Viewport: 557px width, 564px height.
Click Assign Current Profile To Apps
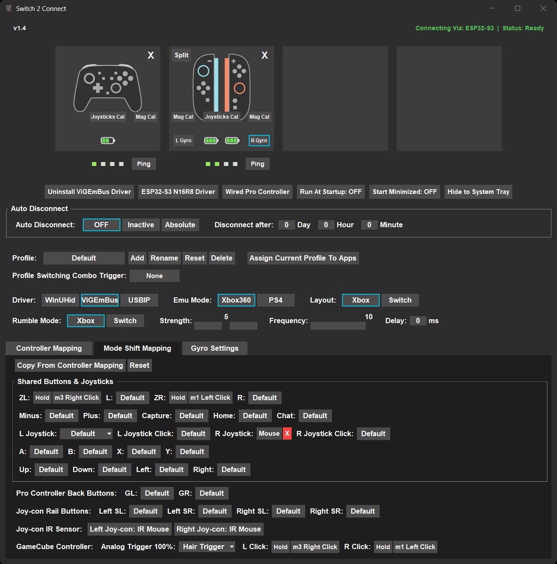pyautogui.click(x=303, y=258)
